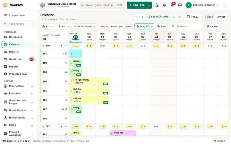Open the second ALL layers dropdown

click(x=64, y=27)
